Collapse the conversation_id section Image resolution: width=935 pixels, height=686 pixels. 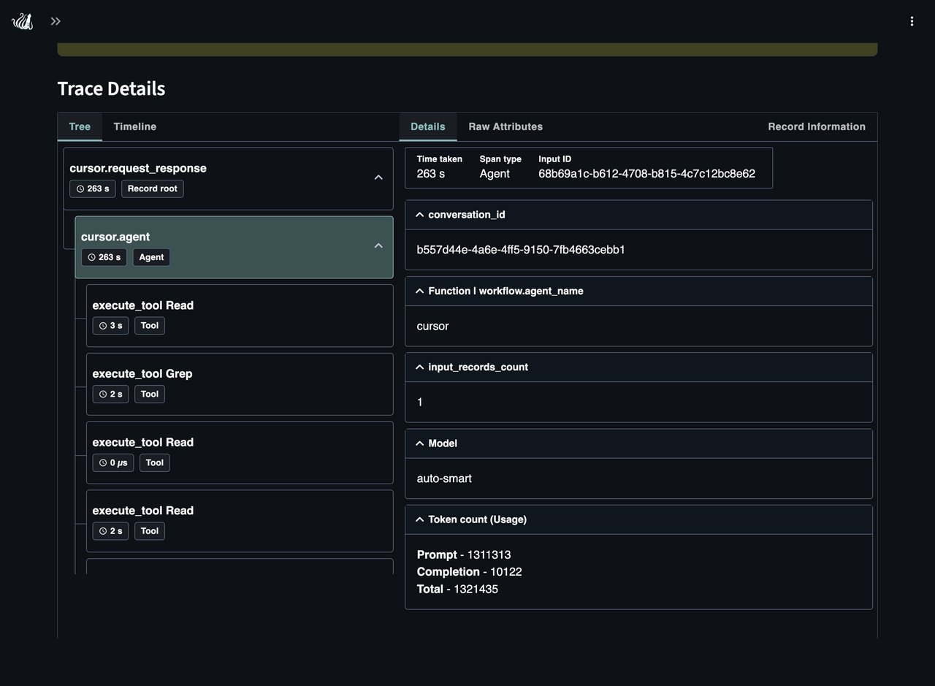[x=419, y=215]
